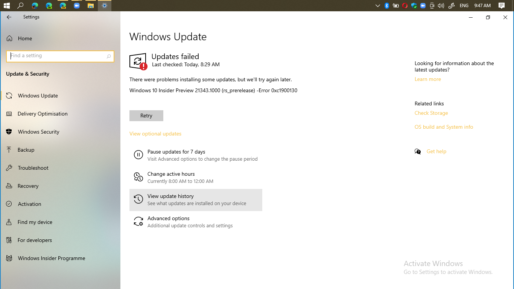
Task: Click the clock icon for Change active hours
Action: click(138, 177)
